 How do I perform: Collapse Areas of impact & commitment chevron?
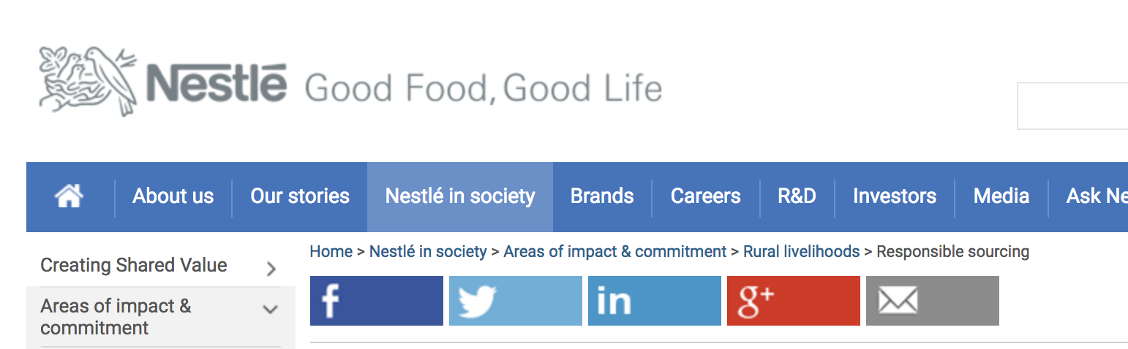point(271,310)
